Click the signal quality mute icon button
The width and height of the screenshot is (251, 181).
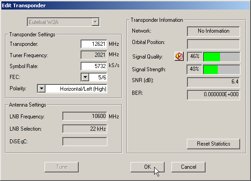tap(179, 56)
